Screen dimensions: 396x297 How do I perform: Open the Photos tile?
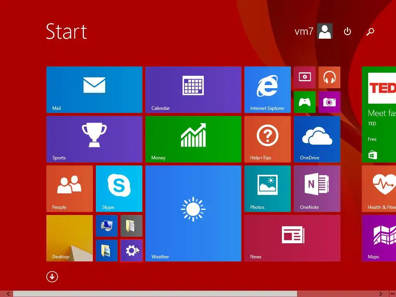[x=268, y=189]
